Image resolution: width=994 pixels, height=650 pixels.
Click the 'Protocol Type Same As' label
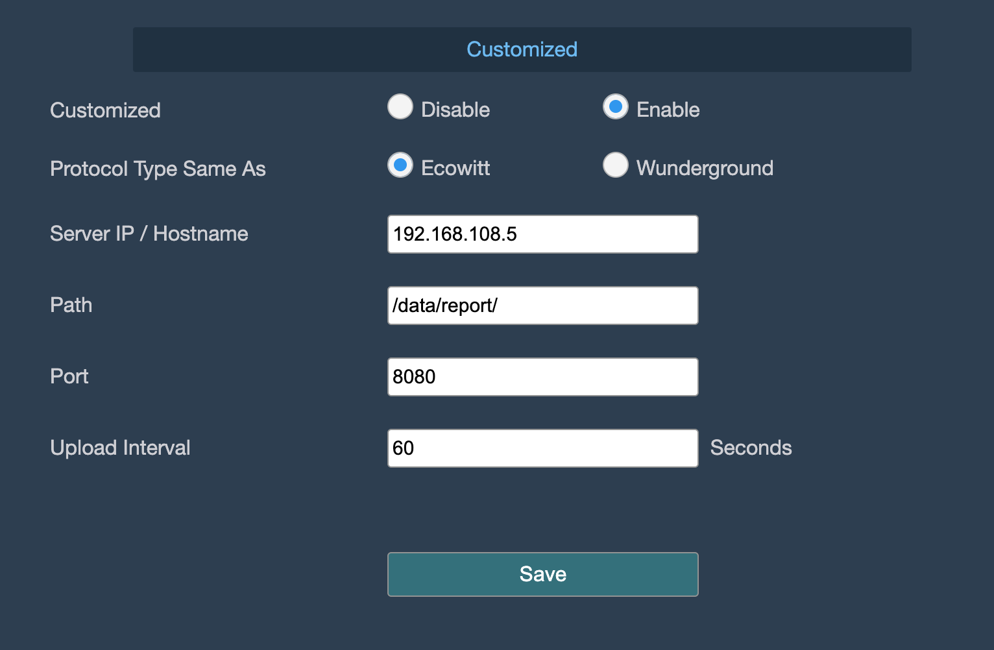[158, 169]
